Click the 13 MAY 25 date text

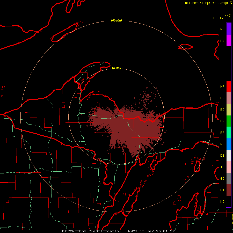[150, 231]
